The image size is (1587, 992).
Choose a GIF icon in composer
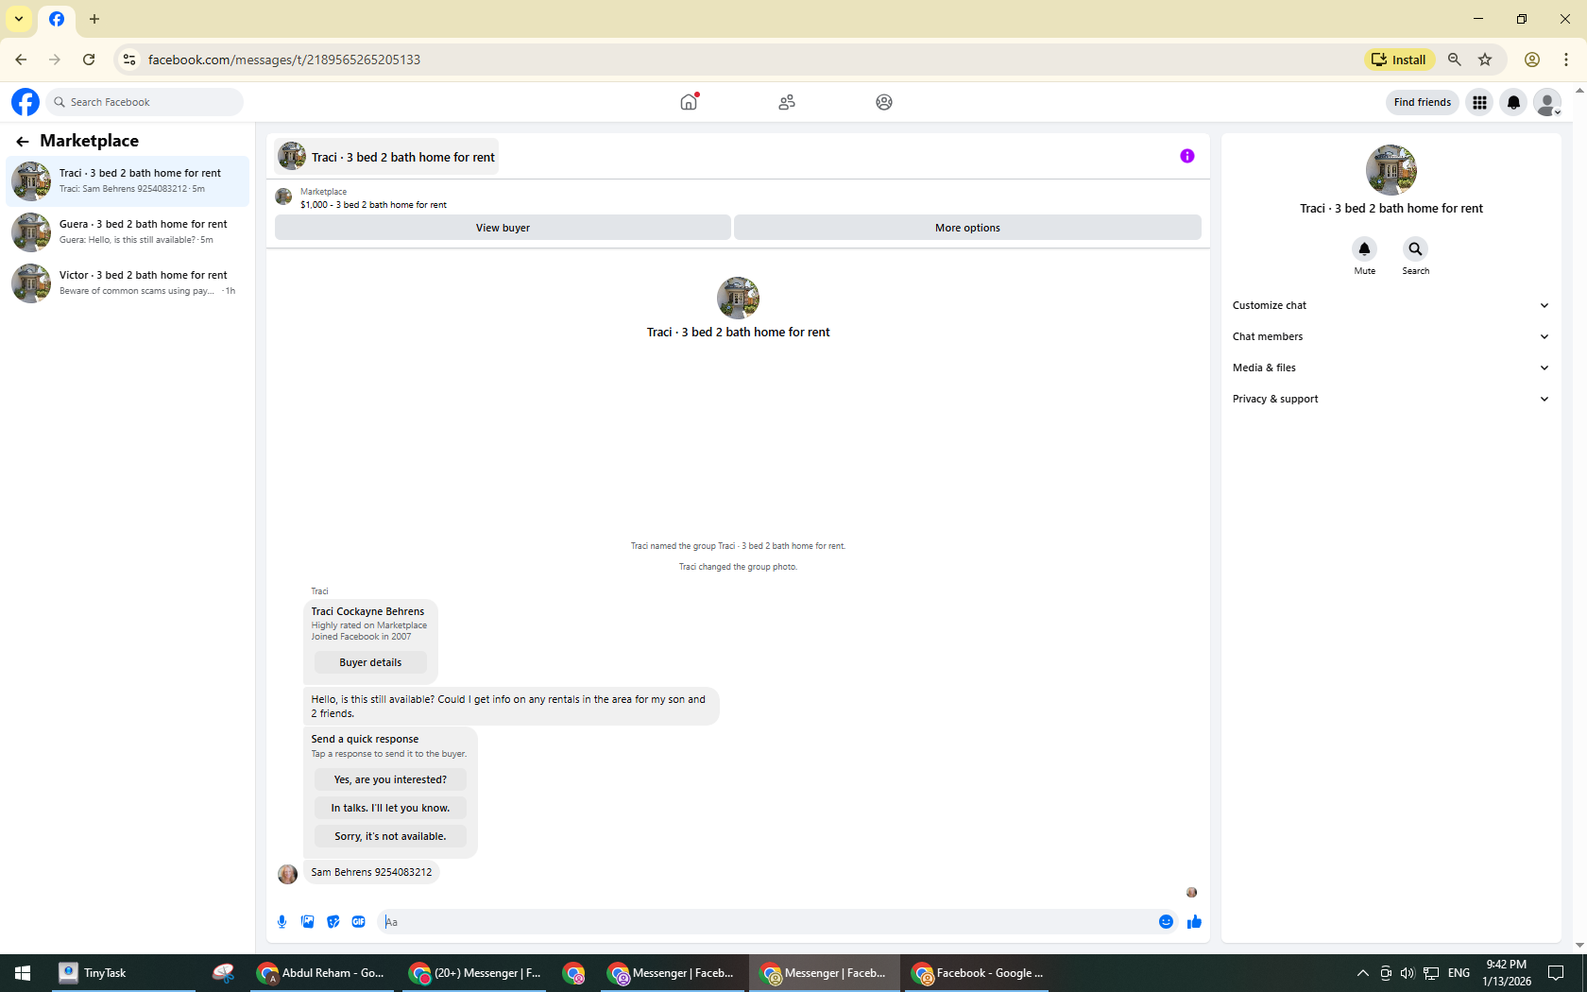click(x=358, y=922)
